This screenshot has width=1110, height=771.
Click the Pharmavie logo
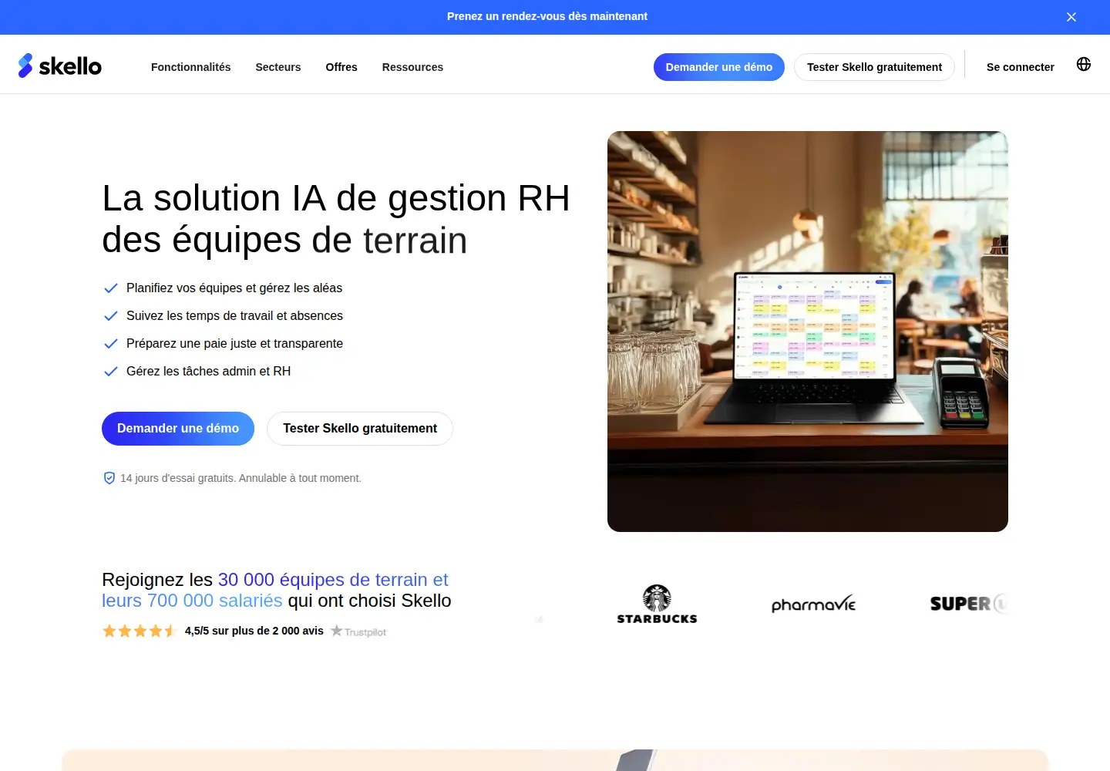(x=813, y=604)
